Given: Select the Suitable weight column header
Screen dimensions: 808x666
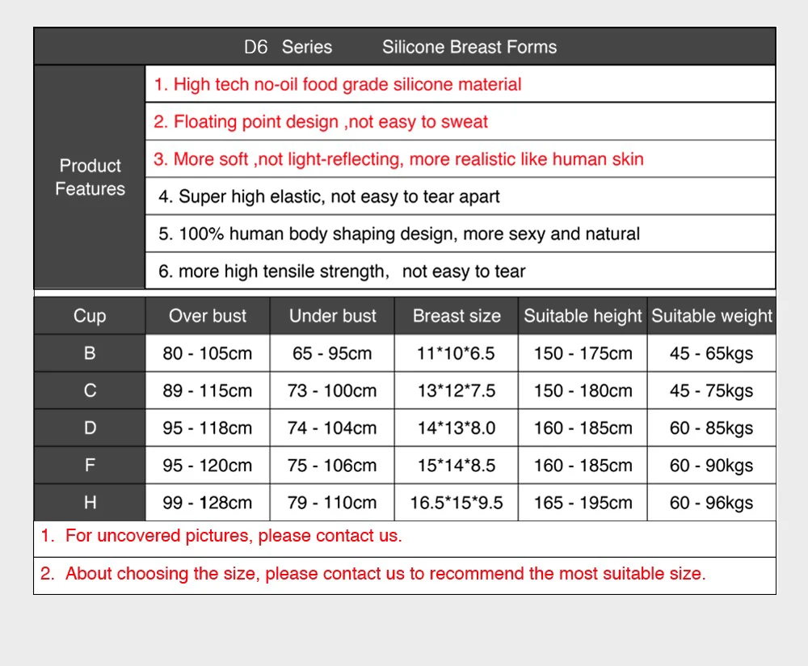Looking at the screenshot, I should coord(712,315).
